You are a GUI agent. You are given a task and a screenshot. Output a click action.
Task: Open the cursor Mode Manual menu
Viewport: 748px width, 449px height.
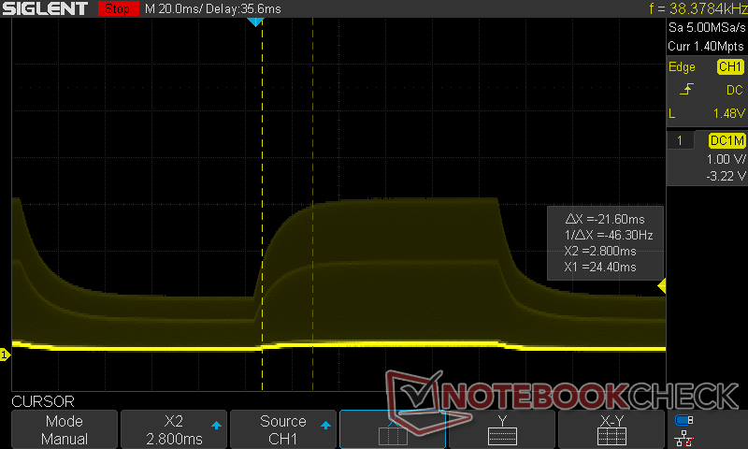coord(65,429)
